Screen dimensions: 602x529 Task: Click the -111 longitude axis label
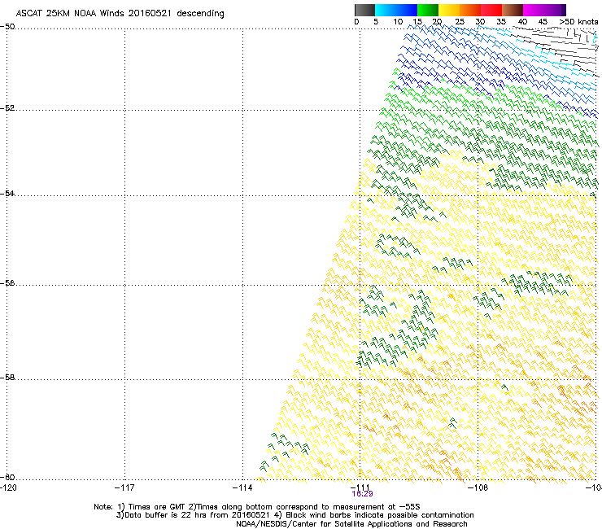[x=360, y=487]
